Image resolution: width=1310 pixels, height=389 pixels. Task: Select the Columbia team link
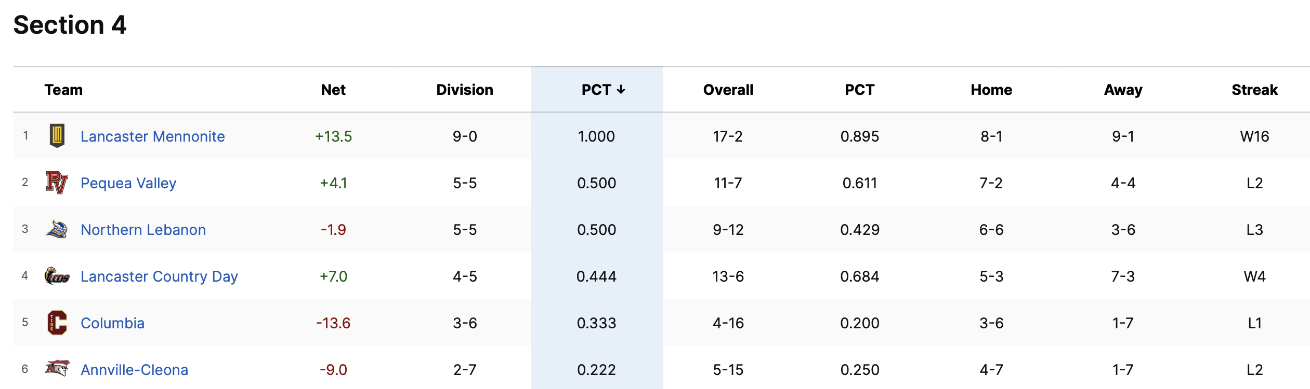112,323
